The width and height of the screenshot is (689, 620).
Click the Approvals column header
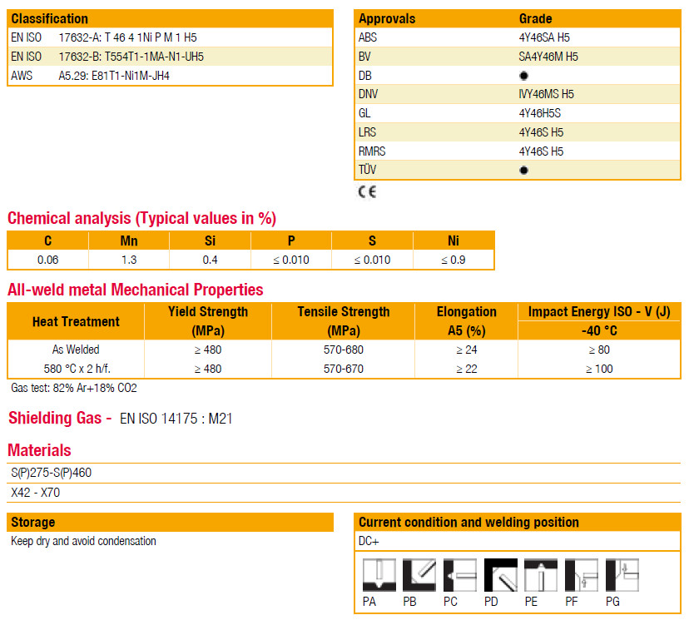[x=387, y=18]
